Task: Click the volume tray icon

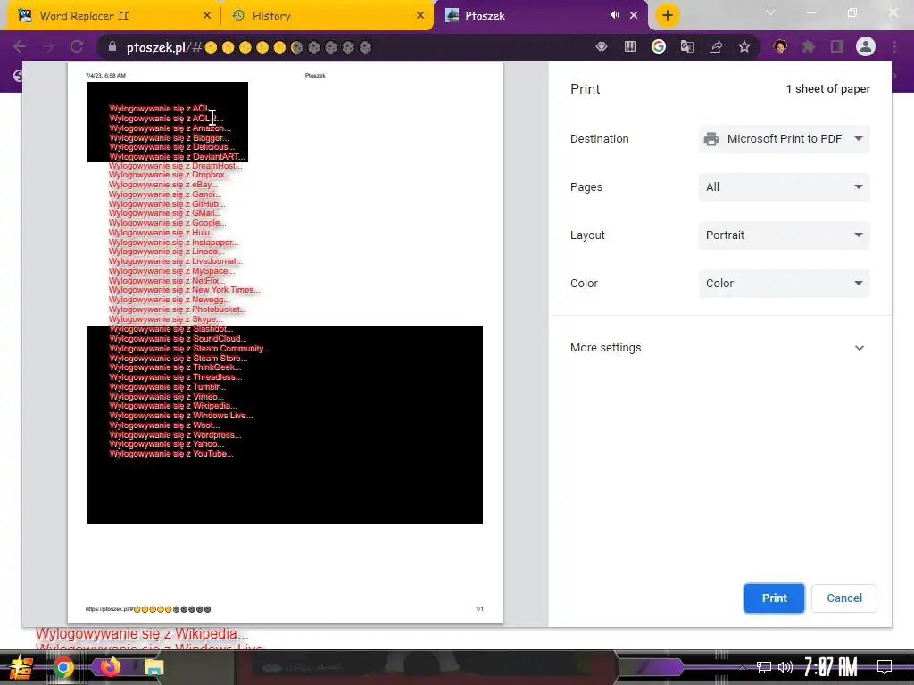Action: click(785, 667)
